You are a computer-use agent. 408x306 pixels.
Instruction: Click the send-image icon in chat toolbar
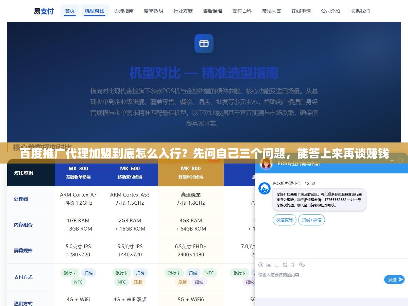click(269, 265)
